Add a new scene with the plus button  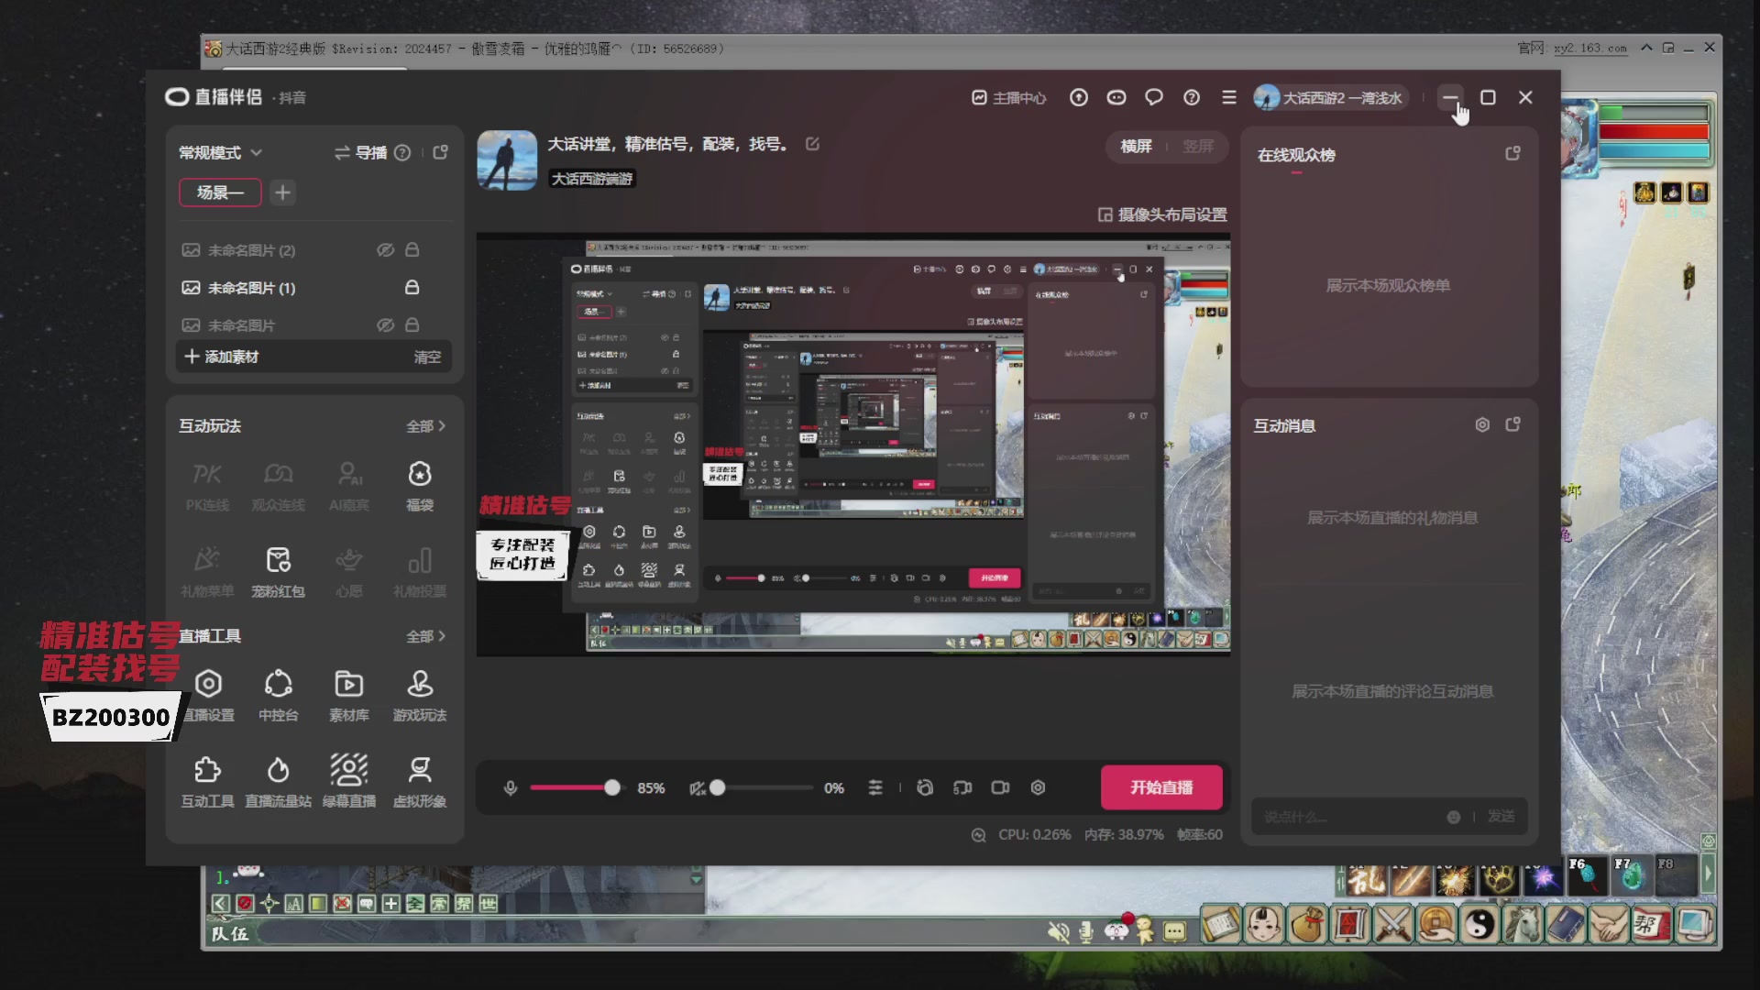point(283,192)
